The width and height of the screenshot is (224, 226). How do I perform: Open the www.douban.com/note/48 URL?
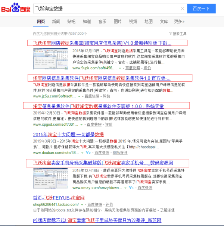(x=56, y=153)
